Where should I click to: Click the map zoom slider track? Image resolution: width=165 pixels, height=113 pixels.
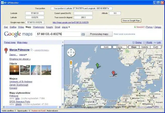[x=71, y=81]
